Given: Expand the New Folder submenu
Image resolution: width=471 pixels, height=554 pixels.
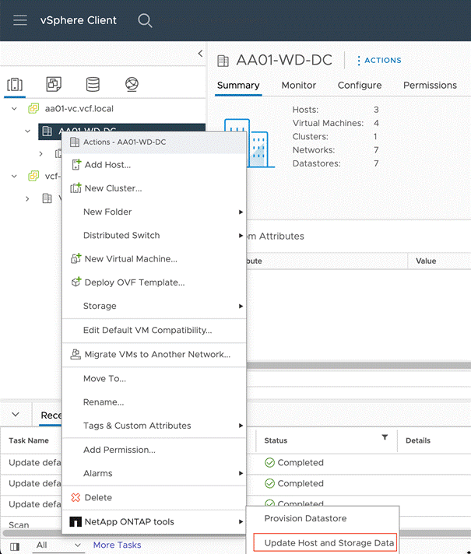Looking at the screenshot, I should (x=154, y=212).
